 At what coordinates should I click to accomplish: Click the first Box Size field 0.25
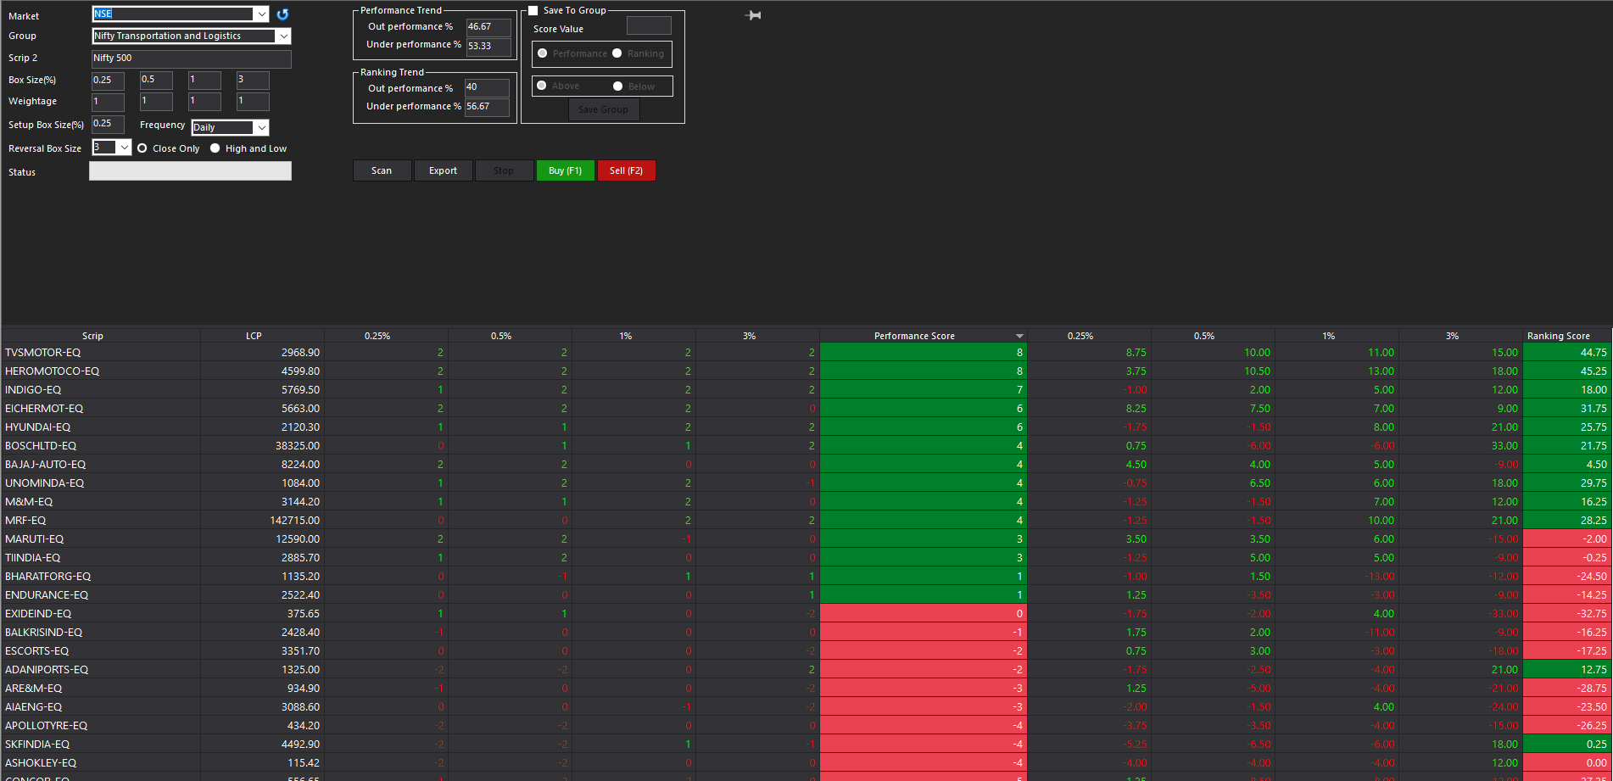(108, 80)
